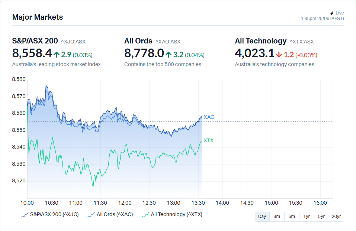The height and width of the screenshot is (231, 356).
Task: Switch chart to 5yr range
Action: [321, 217]
